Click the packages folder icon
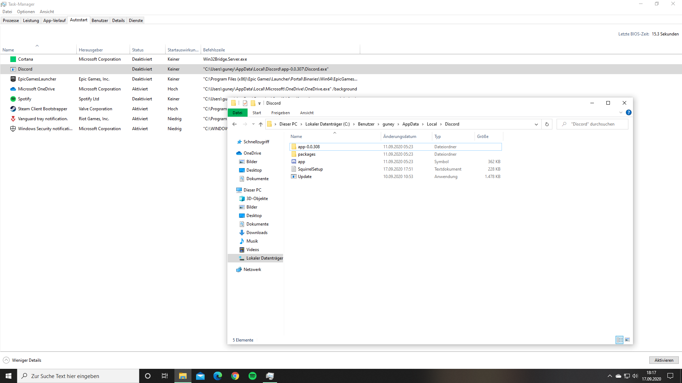 pyautogui.click(x=294, y=154)
